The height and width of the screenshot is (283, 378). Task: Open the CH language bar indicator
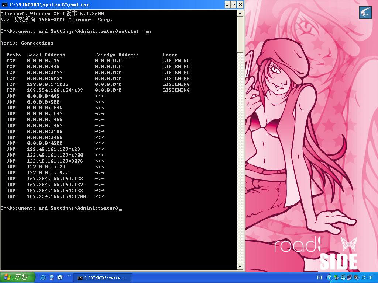point(320,278)
